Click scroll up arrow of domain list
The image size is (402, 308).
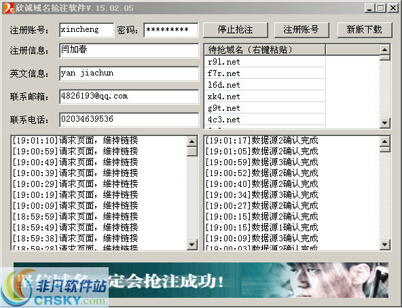384,49
